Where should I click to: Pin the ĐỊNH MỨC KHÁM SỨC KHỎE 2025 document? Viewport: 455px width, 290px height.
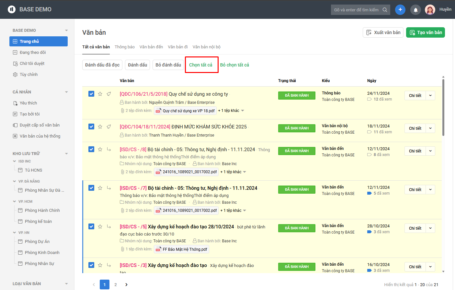pos(109,127)
